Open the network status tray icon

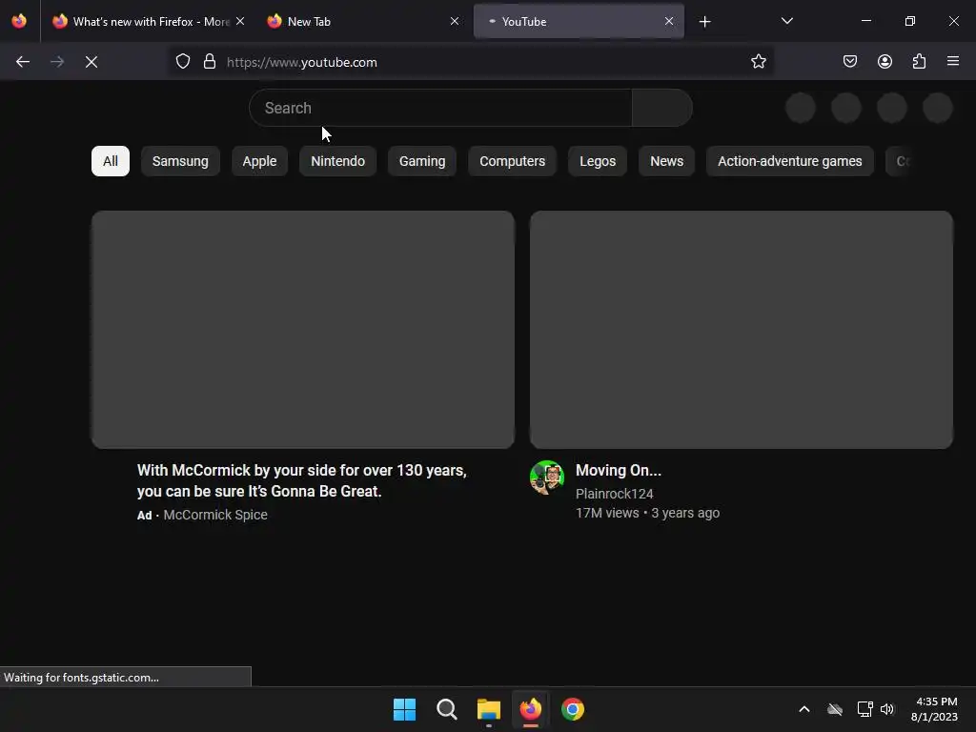coord(864,709)
